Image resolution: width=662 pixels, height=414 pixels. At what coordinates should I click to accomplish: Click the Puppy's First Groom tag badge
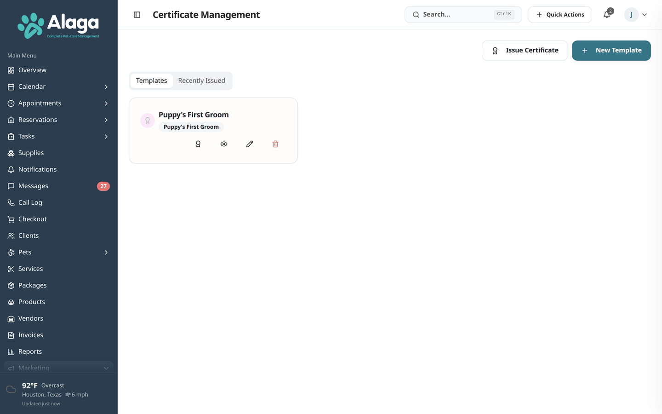click(x=191, y=127)
